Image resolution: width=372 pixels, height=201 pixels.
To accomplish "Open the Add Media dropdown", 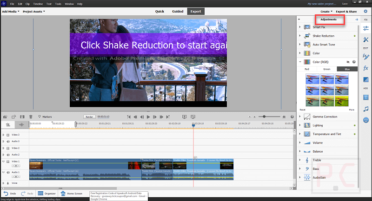I will tap(11, 11).
